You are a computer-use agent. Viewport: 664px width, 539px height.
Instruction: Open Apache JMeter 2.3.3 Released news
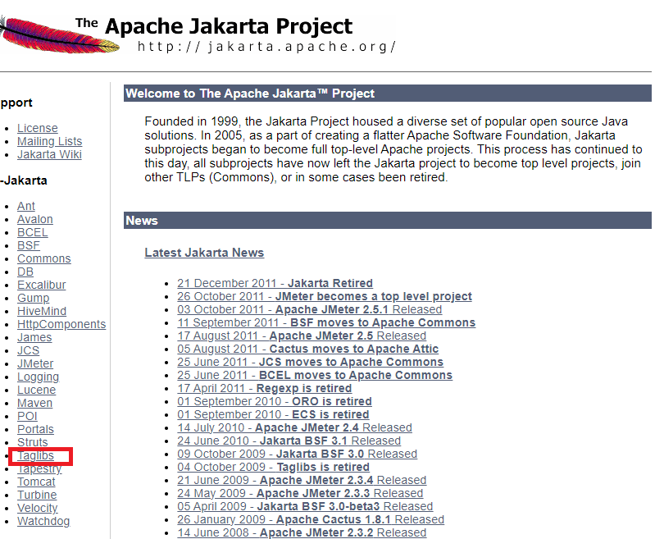pyautogui.click(x=300, y=493)
